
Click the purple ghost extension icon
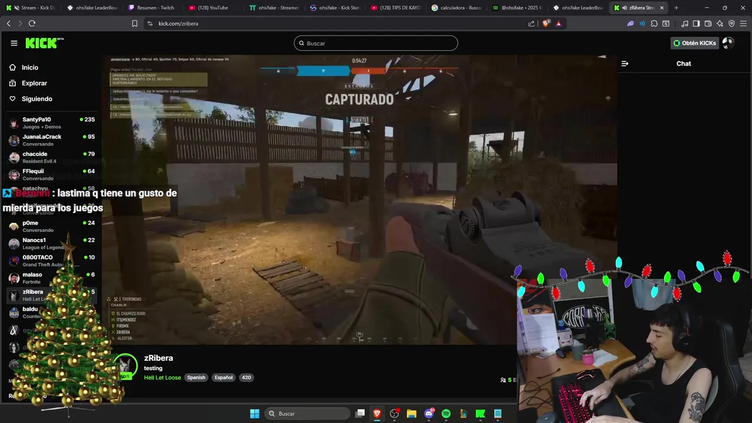(x=630, y=23)
